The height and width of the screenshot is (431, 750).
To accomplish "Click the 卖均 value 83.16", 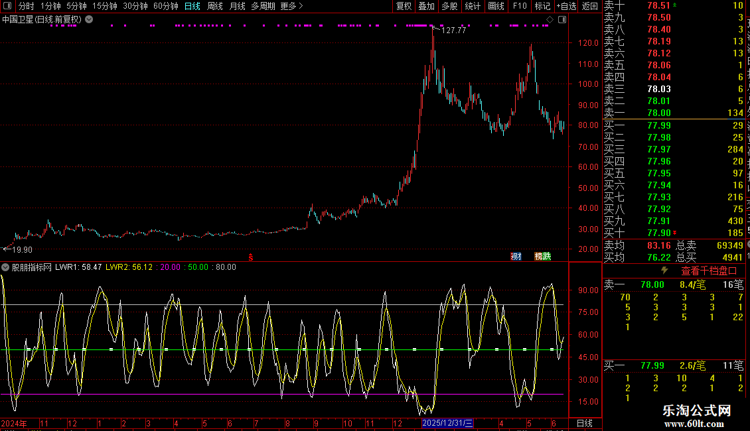I will (659, 245).
